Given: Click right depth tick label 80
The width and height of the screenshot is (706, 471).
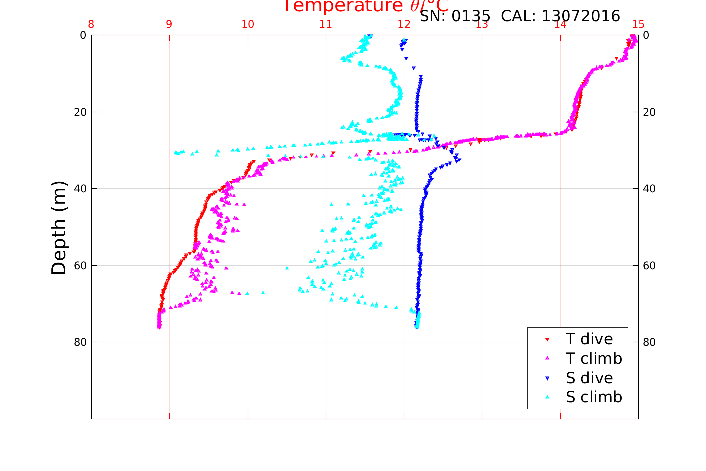Looking at the screenshot, I should pos(649,342).
